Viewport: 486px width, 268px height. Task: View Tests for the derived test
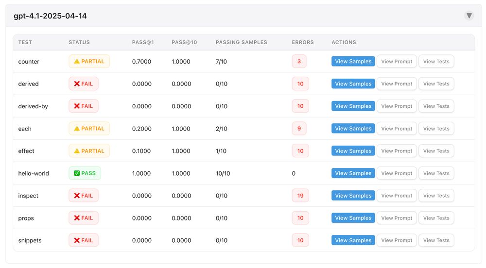(x=436, y=84)
